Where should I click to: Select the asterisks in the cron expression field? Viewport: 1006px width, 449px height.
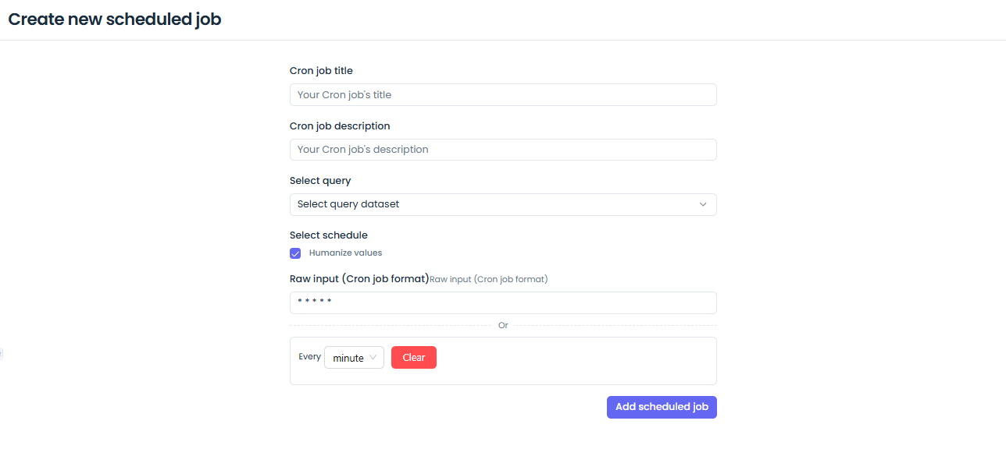pyautogui.click(x=314, y=302)
